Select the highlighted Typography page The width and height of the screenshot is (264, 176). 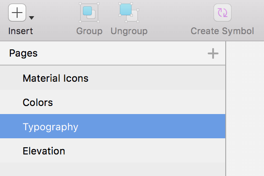113,126
